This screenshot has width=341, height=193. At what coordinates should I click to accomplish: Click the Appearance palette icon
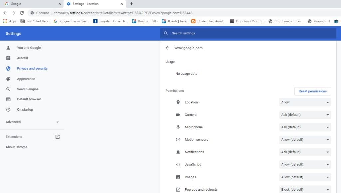coord(8,79)
